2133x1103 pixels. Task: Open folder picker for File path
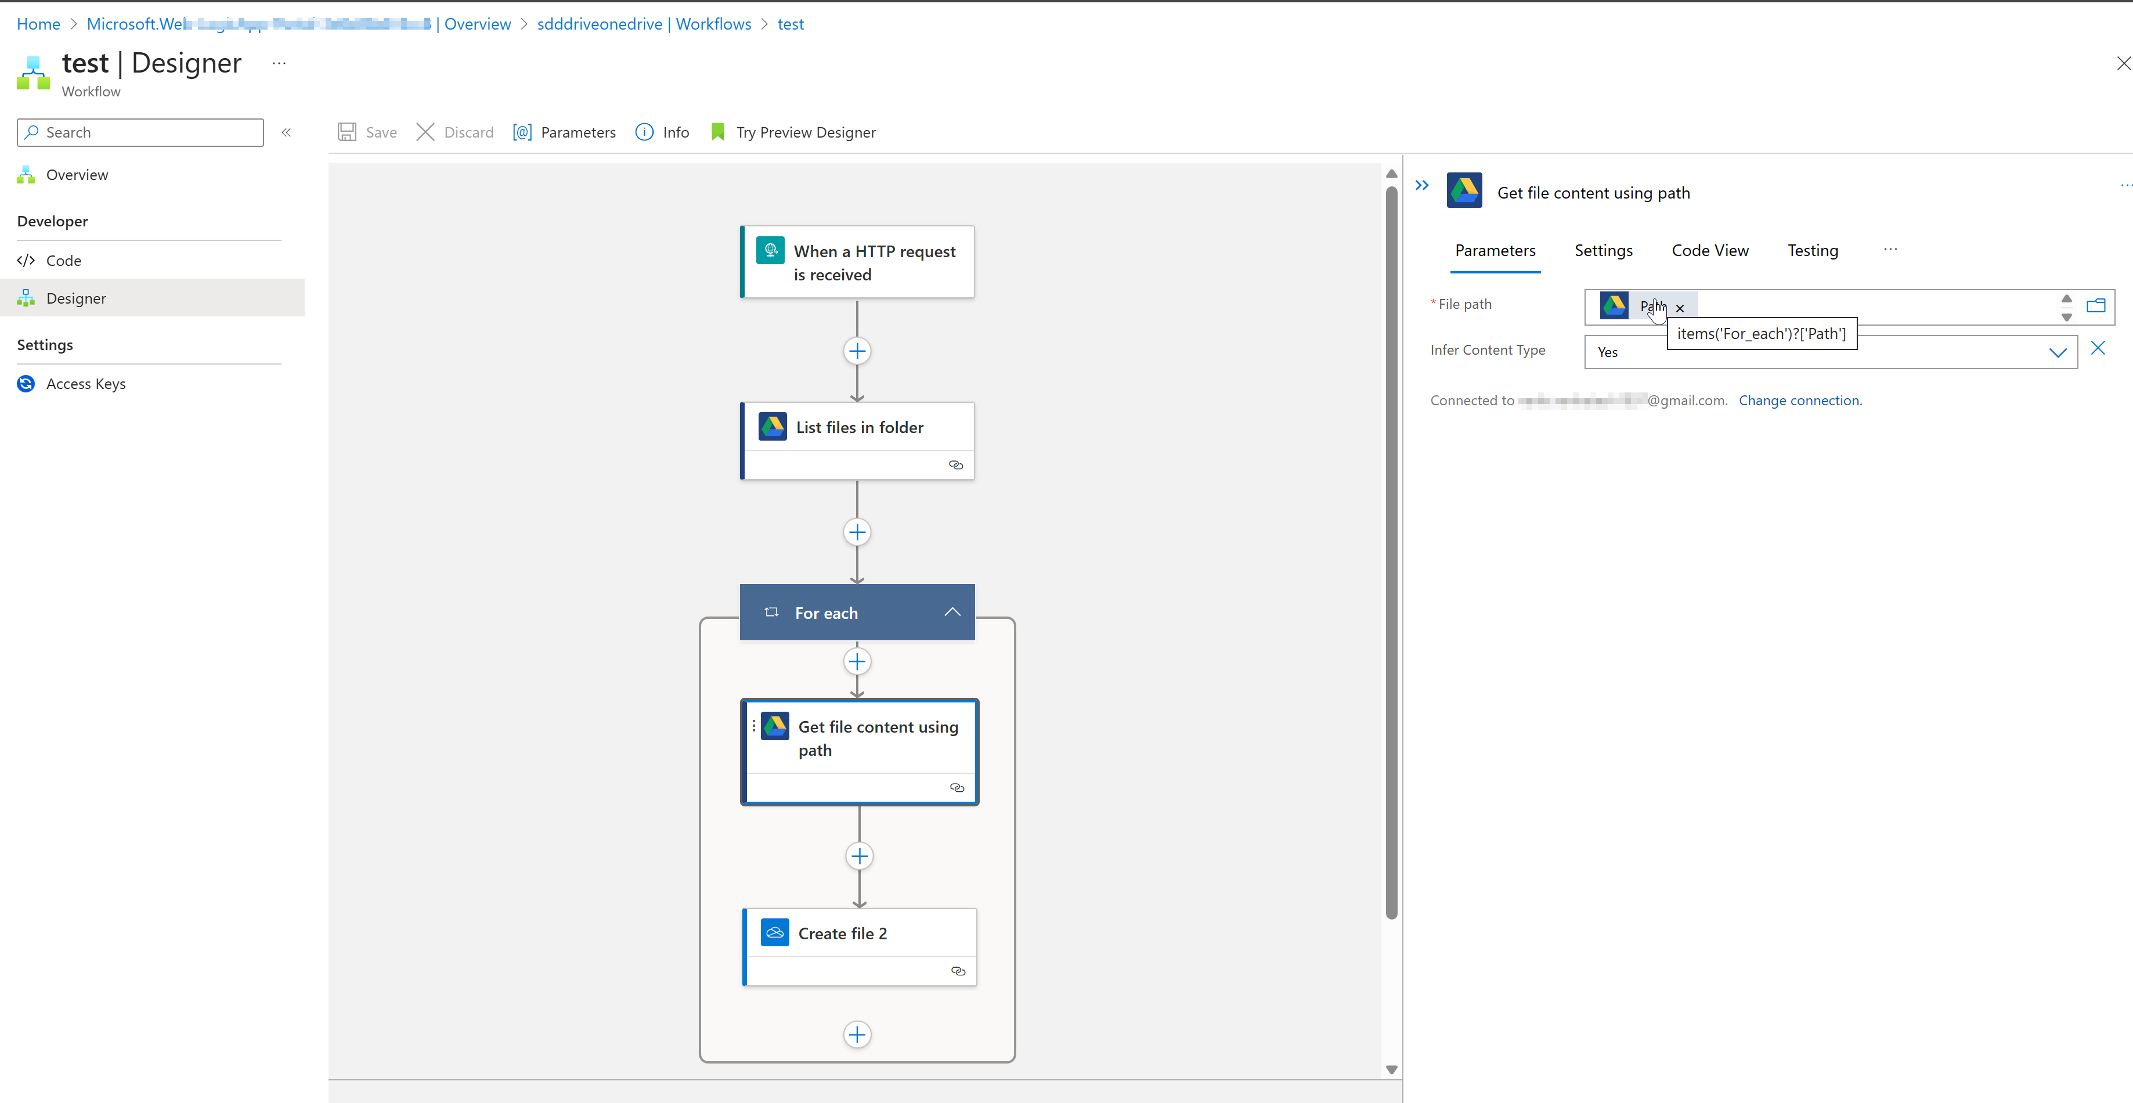[2095, 307]
